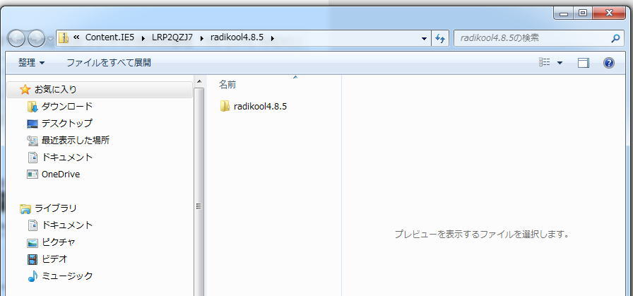Viewport: 633px width, 296px height.
Task: Toggle the preview pane button
Action: 584,63
